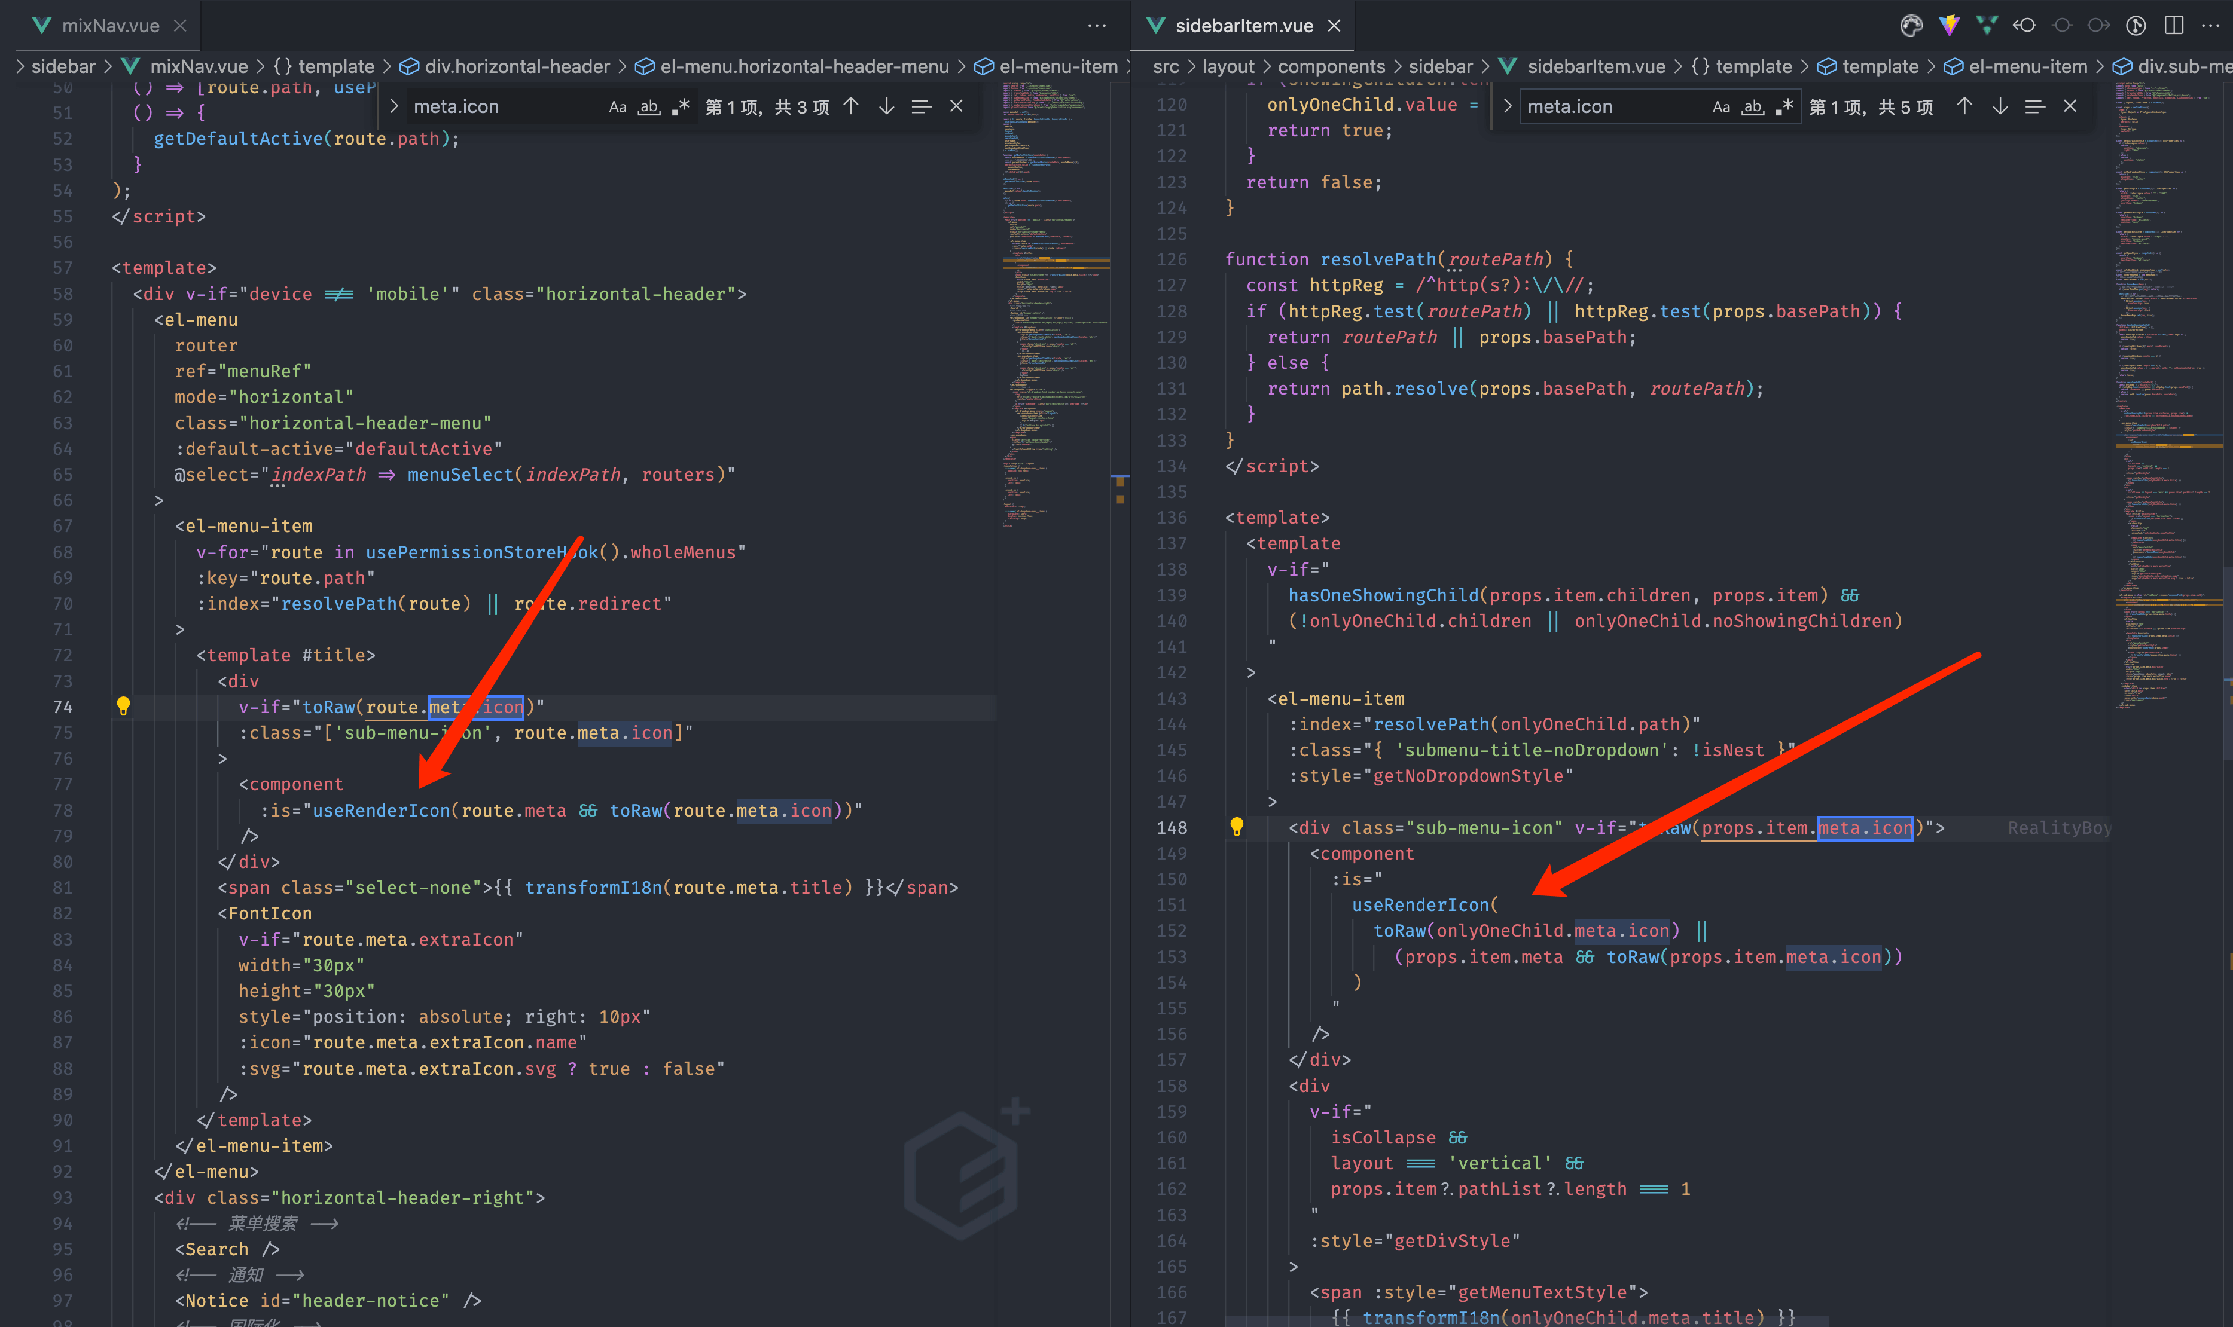
Task: Click lightbulb quick fix on line 74
Action: point(123,707)
